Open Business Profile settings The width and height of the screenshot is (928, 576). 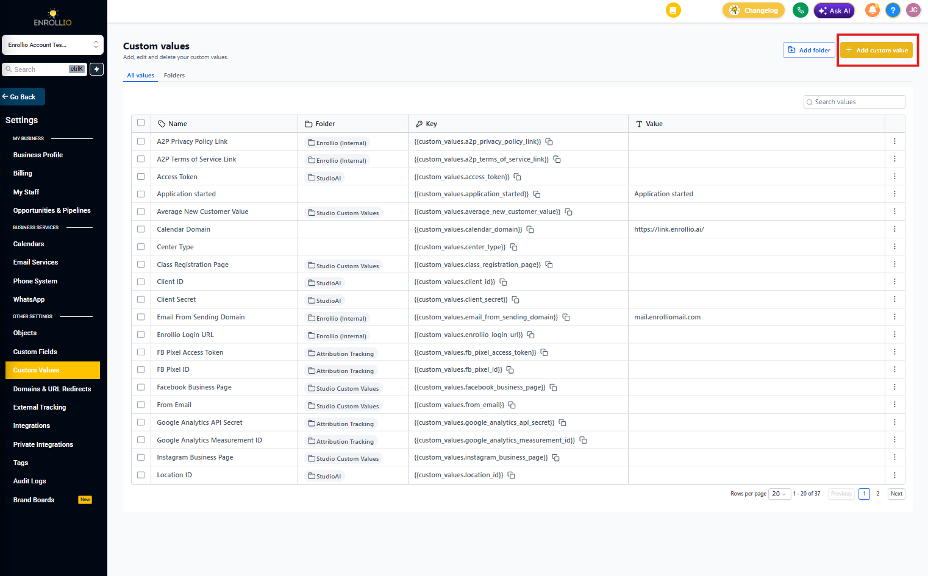(x=38, y=155)
